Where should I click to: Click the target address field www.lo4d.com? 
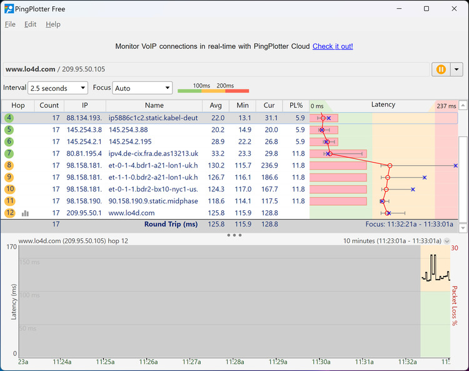[216, 69]
